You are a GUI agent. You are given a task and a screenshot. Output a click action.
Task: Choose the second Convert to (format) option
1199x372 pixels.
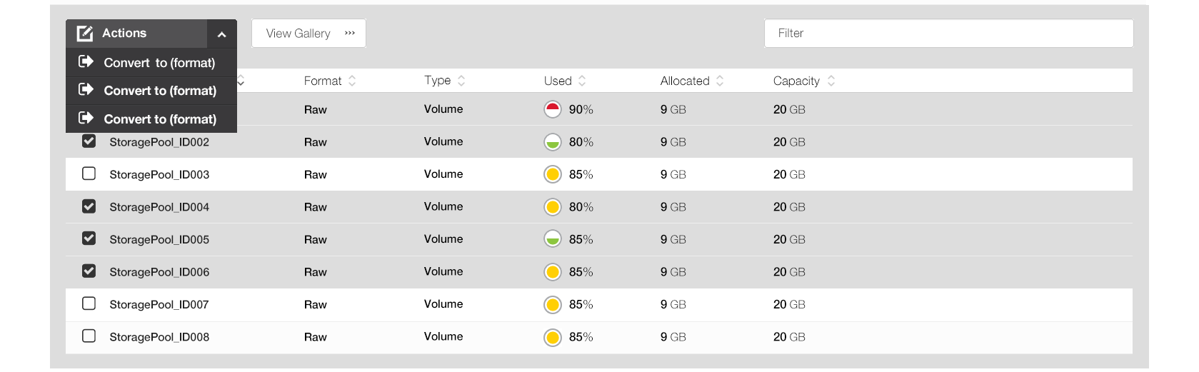click(159, 91)
